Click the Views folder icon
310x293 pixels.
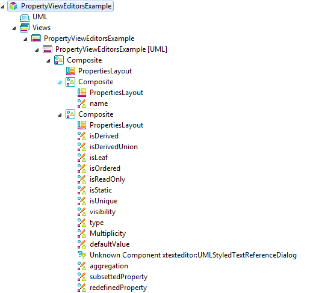click(25, 28)
